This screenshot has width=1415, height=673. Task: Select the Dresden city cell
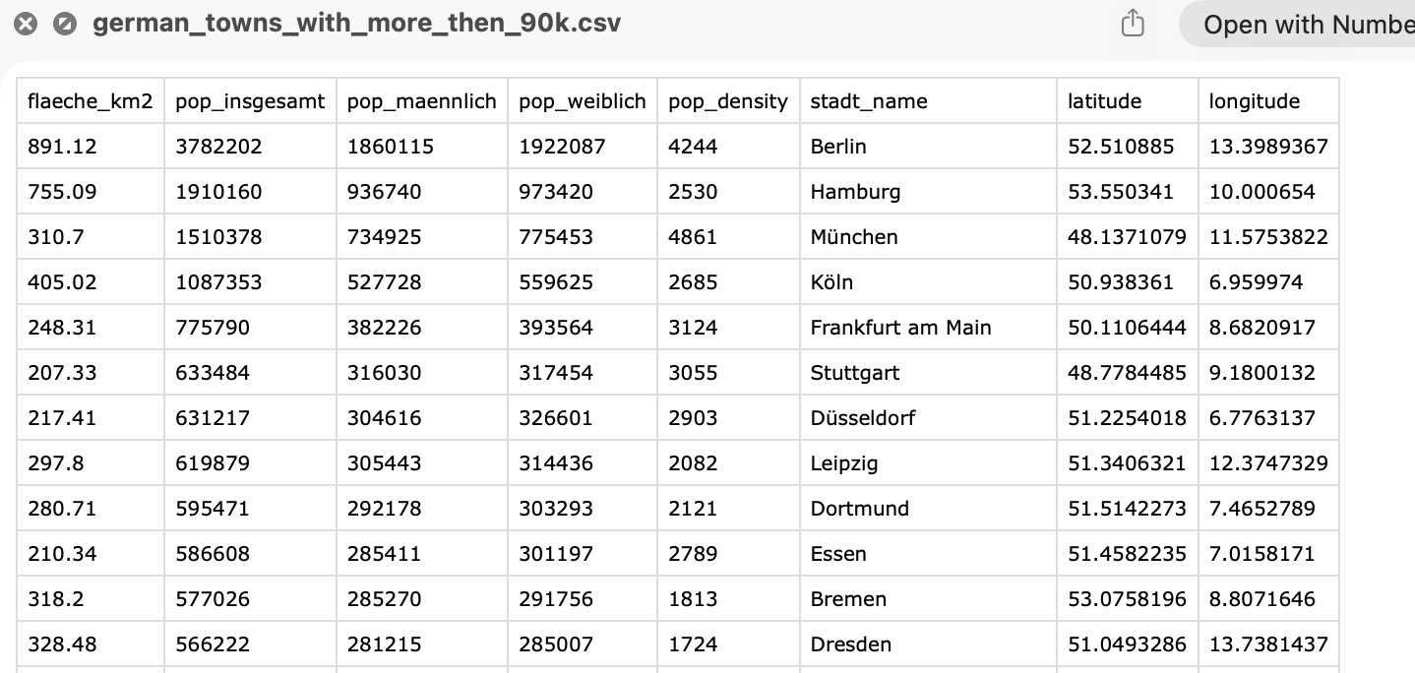[852, 643]
